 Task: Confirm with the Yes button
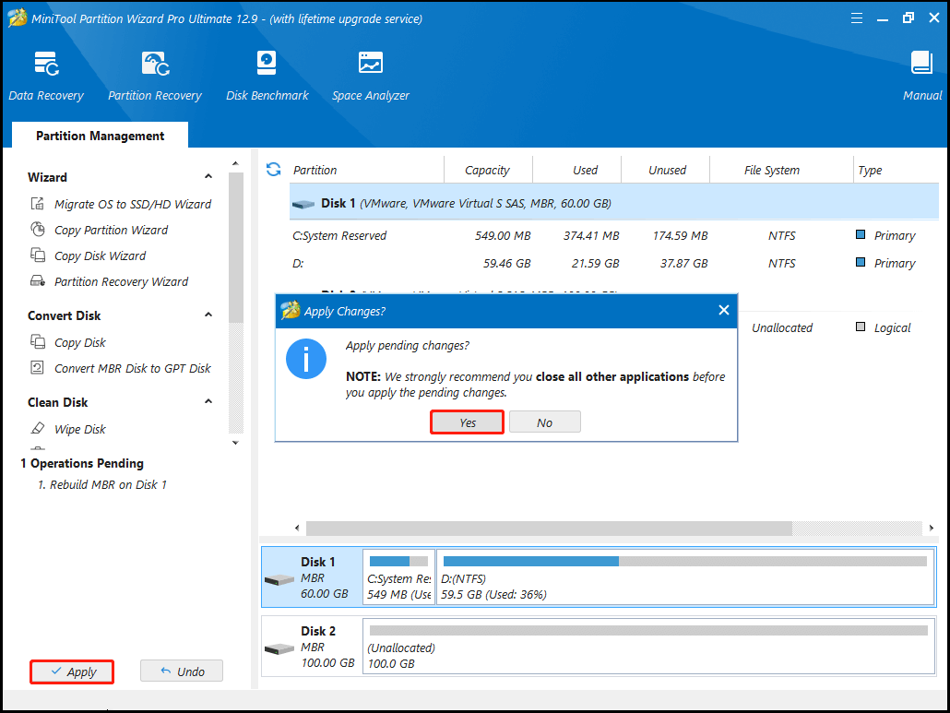click(468, 422)
